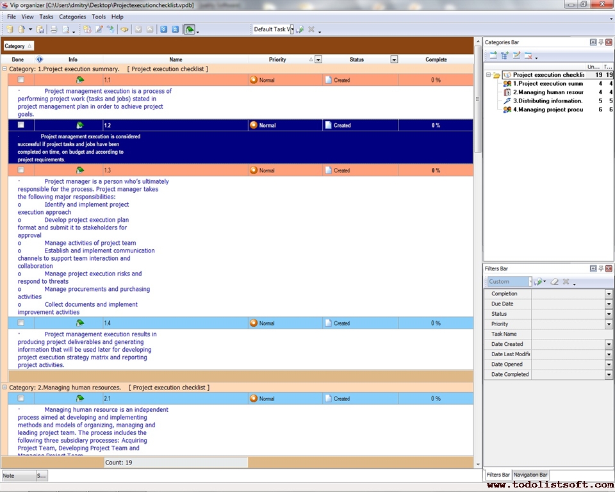Sort tasks by the Name column header
Screen dimensions: 615x492
coord(176,60)
